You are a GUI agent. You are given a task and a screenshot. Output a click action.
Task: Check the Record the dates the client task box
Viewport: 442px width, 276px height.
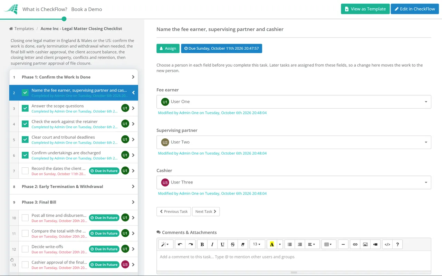25,171
